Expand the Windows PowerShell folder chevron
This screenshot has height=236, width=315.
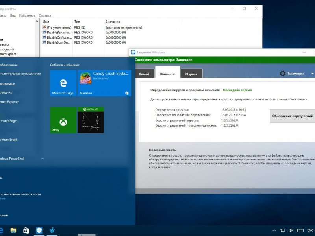point(43,159)
